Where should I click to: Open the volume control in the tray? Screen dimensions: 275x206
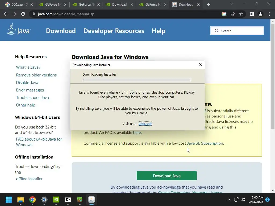[x=243, y=200]
